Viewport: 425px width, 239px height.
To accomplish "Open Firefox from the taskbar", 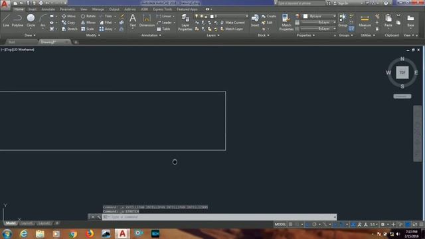I will 90,234.
